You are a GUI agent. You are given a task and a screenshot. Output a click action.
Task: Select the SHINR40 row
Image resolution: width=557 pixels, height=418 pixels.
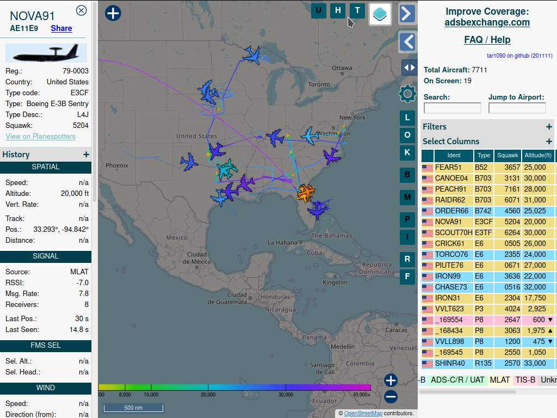489,363
